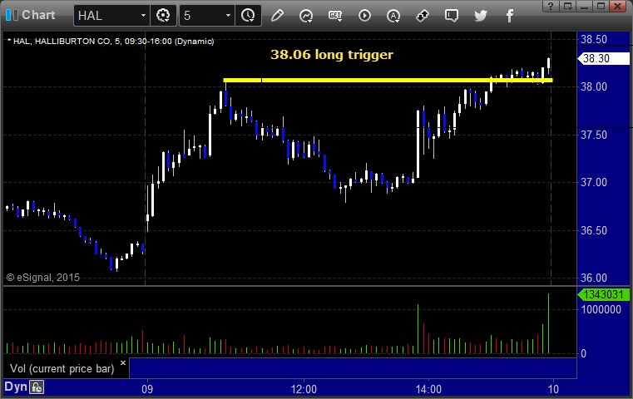This screenshot has width=633, height=399.
Task: Click the '38.06 long trigger' annotation text
Action: [332, 55]
